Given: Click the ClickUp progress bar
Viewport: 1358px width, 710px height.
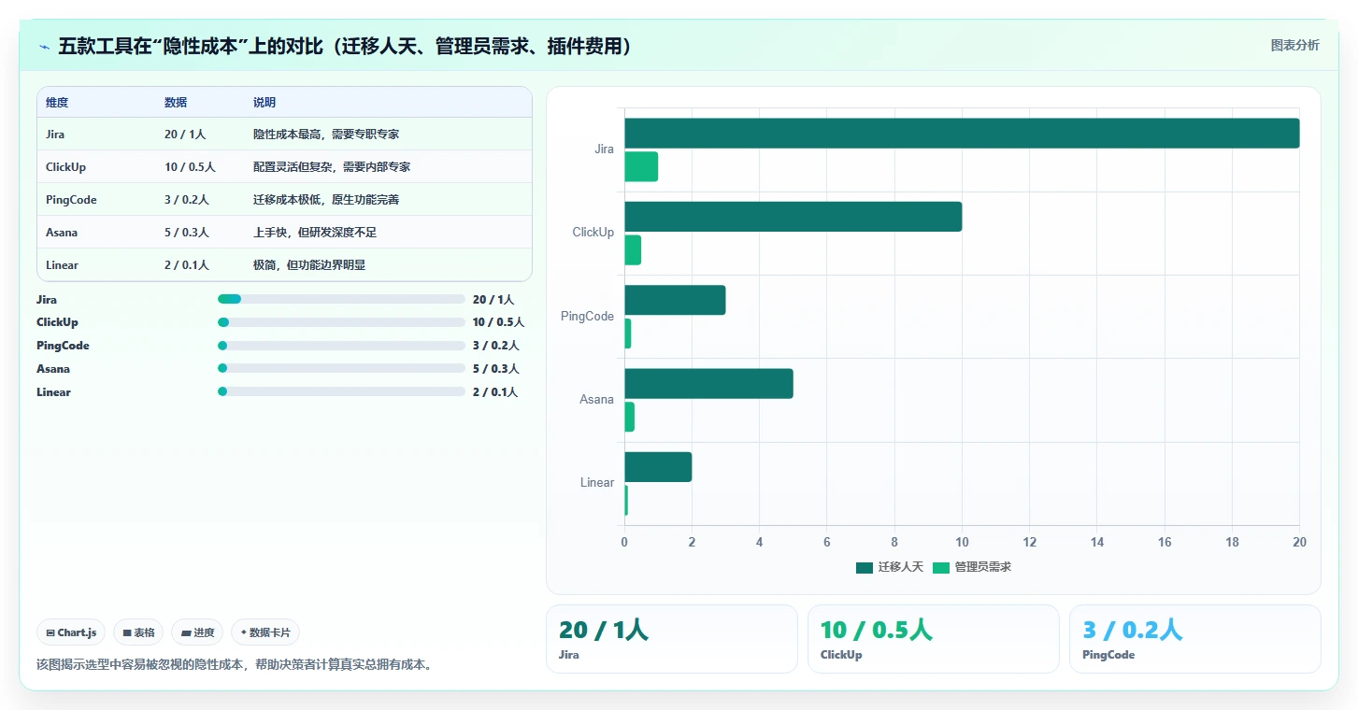Looking at the screenshot, I should tap(341, 322).
